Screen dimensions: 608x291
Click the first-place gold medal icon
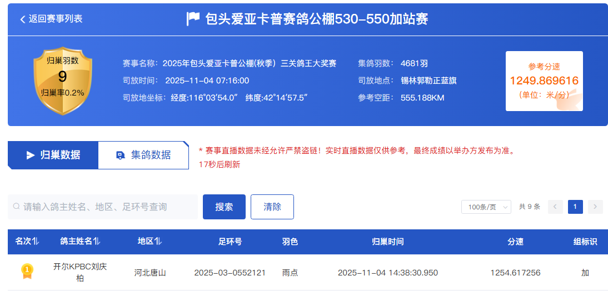pos(27,271)
